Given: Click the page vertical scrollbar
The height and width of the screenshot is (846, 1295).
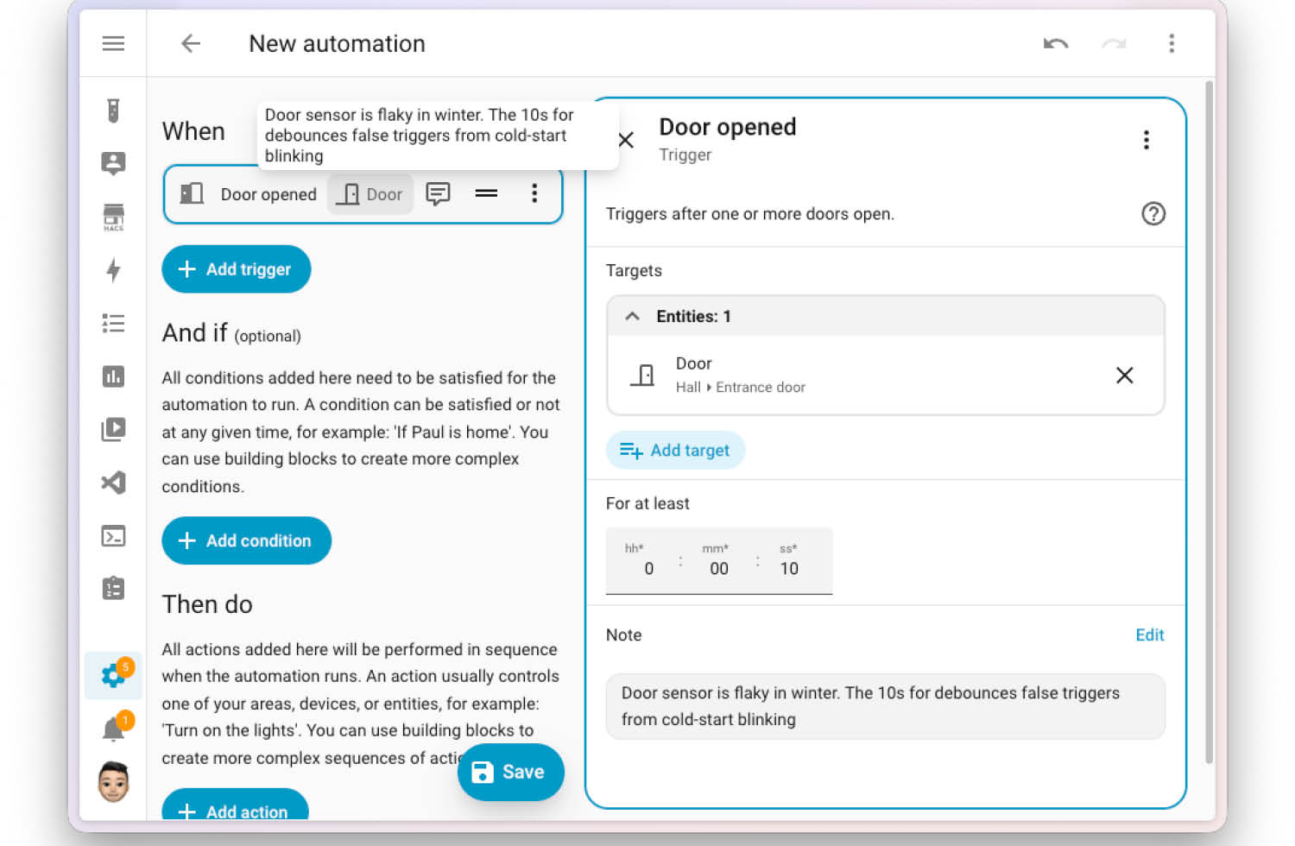Looking at the screenshot, I should click(x=1209, y=423).
